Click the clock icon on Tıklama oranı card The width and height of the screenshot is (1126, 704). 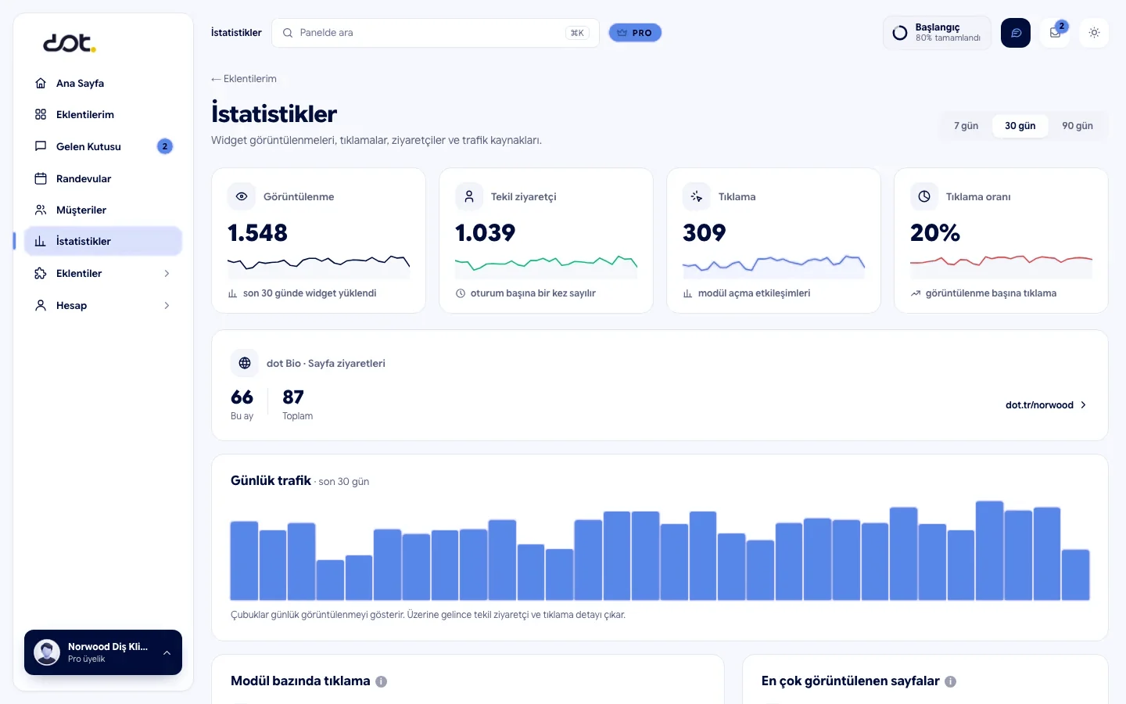coord(924,196)
